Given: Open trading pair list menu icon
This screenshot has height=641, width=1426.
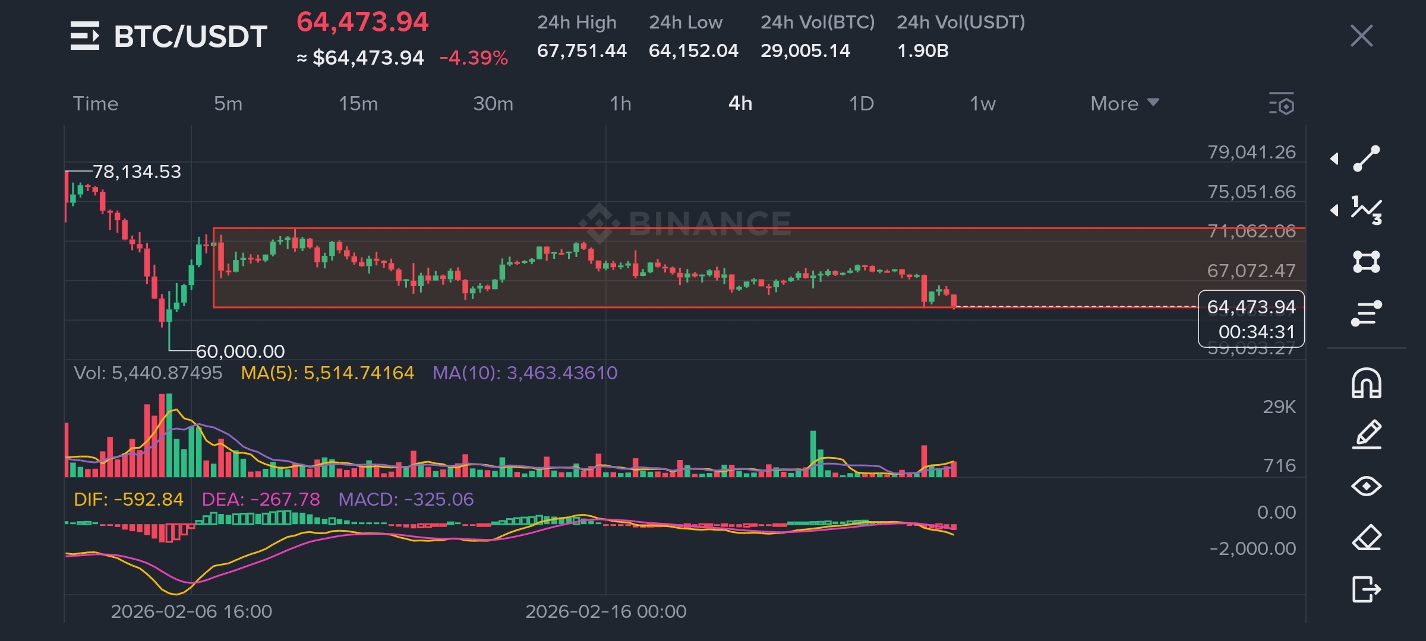Looking at the screenshot, I should click(84, 36).
